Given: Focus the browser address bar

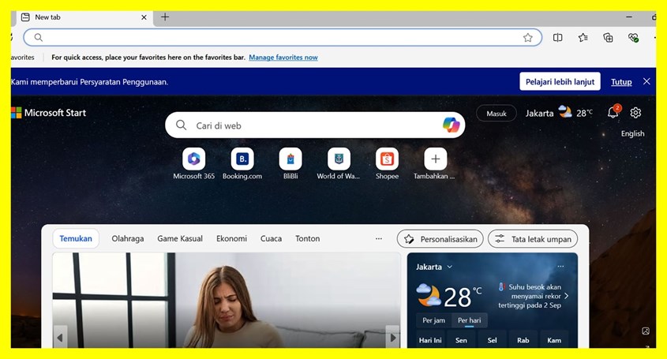Looking at the screenshot, I should 283,37.
